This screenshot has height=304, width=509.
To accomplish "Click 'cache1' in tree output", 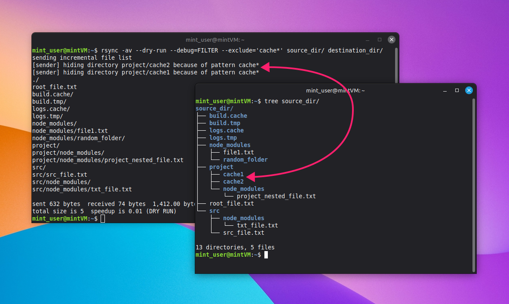I will coord(233,174).
